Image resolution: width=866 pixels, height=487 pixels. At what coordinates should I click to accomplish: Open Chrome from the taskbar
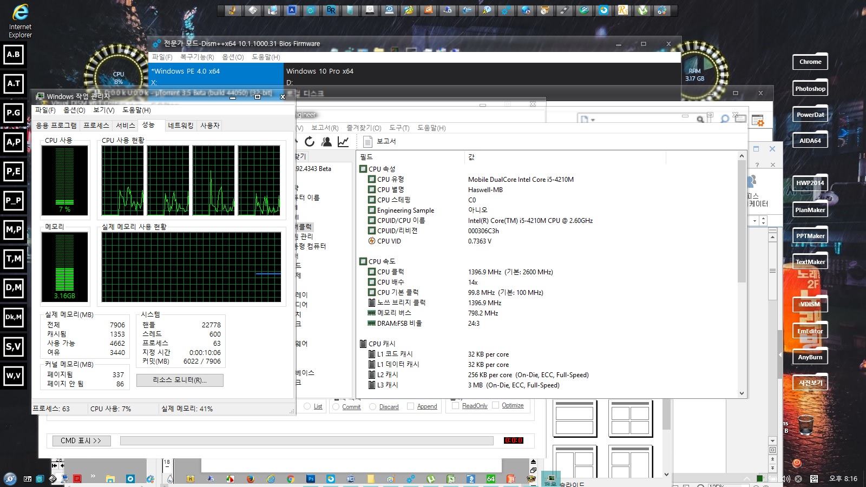tap(291, 479)
